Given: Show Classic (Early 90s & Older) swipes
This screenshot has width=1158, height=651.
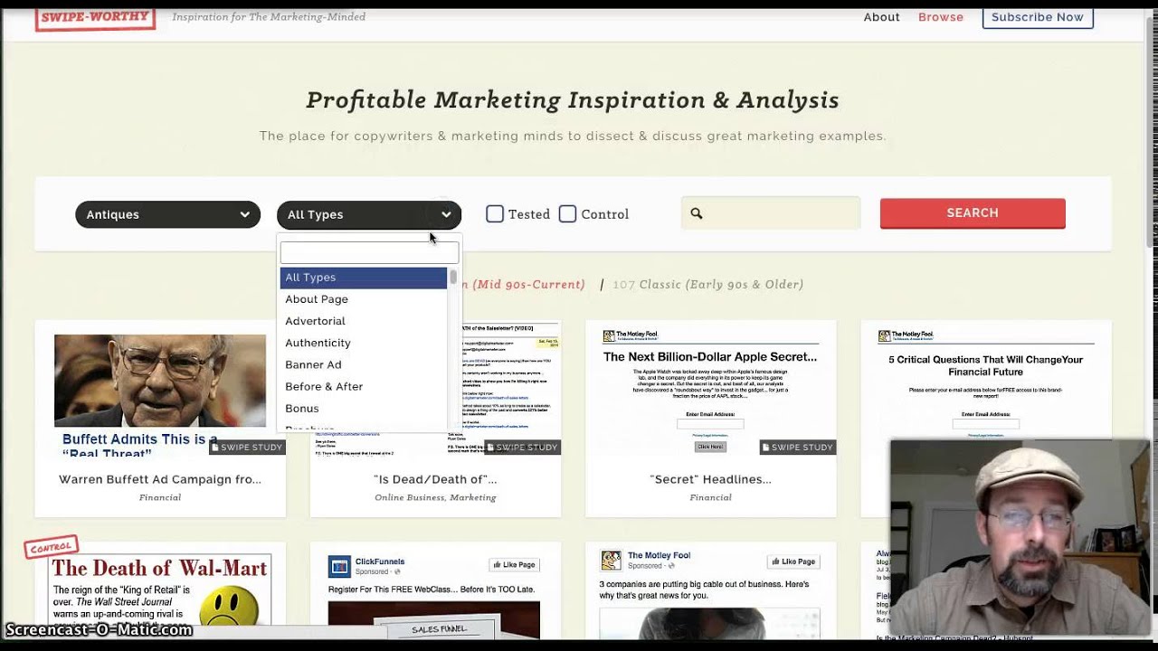Looking at the screenshot, I should (x=707, y=285).
